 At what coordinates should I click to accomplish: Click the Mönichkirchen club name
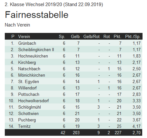click(x=32, y=75)
